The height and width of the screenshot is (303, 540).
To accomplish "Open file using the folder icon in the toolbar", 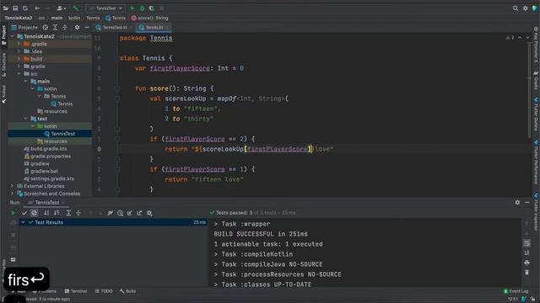I will [x=6, y=8].
